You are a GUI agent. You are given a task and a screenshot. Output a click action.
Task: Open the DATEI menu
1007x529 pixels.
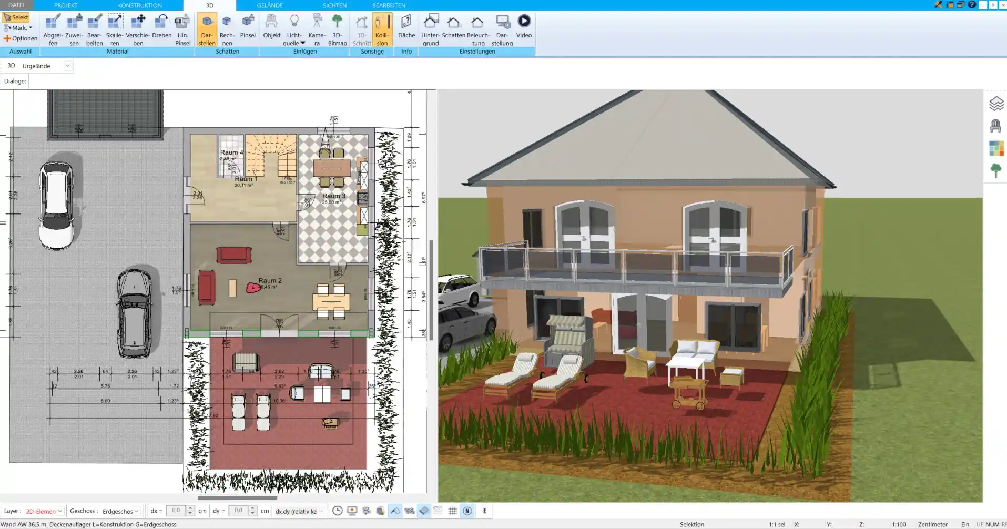pyautogui.click(x=16, y=5)
